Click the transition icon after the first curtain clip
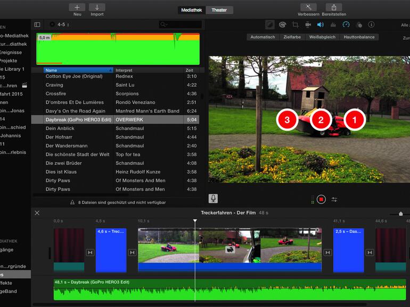This screenshot has height=307, width=410. pos(90,252)
